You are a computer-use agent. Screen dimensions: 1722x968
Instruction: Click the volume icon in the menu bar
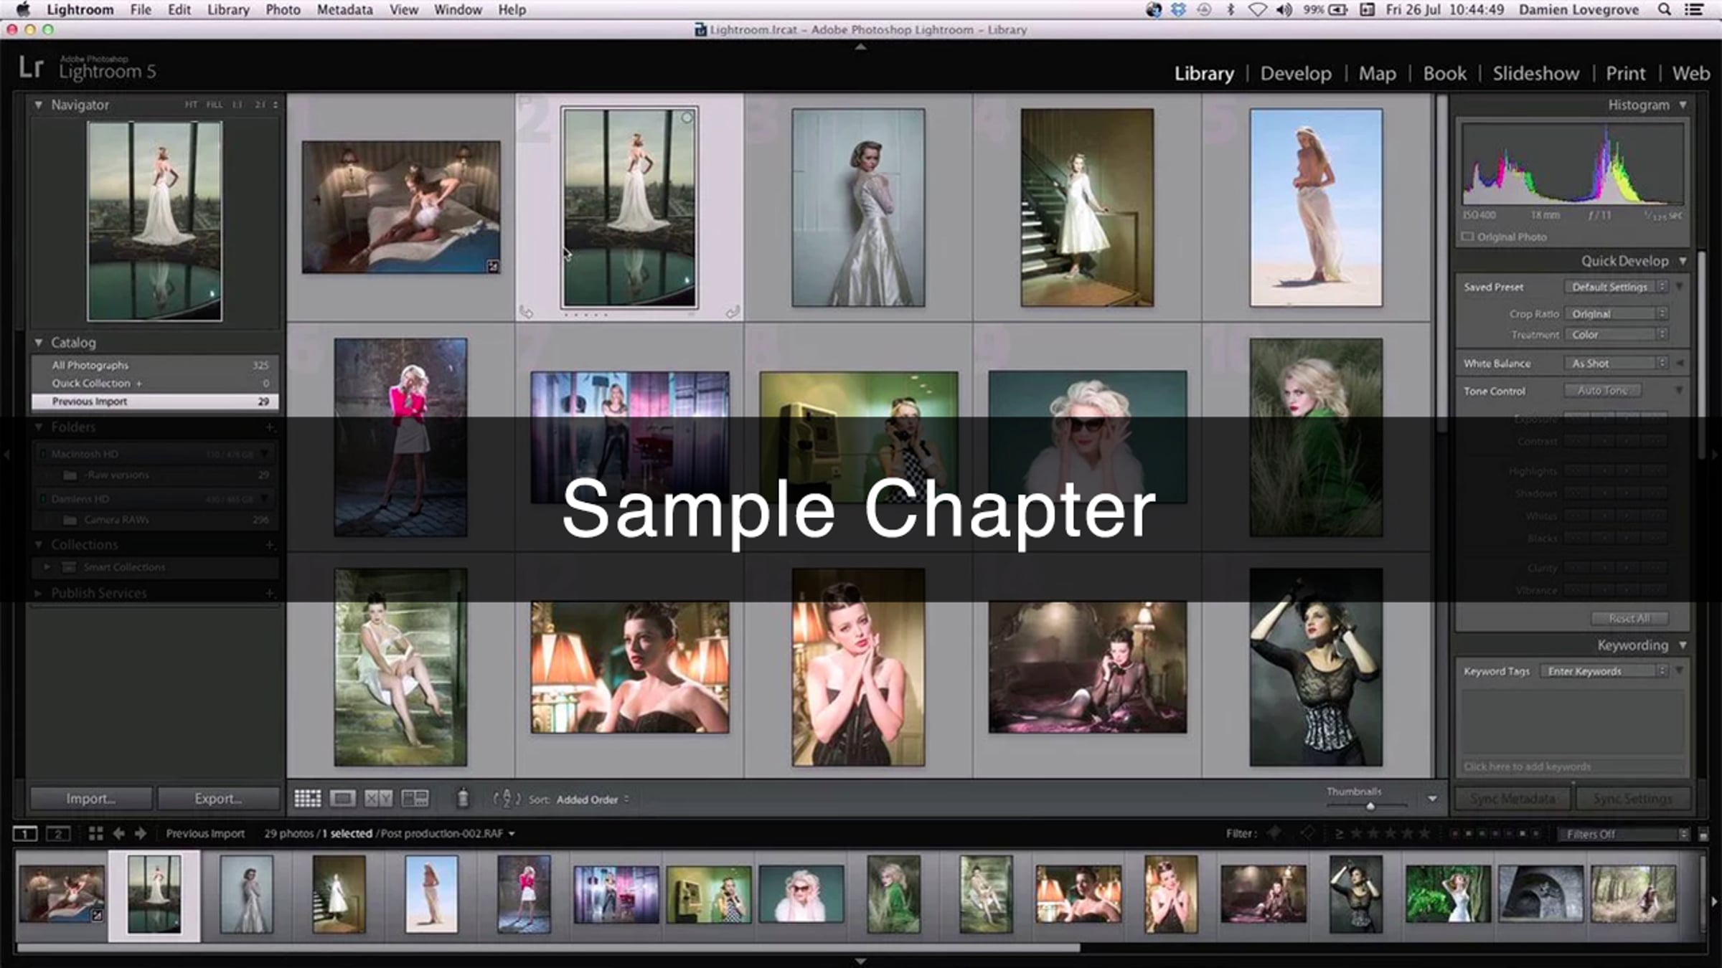(1284, 10)
